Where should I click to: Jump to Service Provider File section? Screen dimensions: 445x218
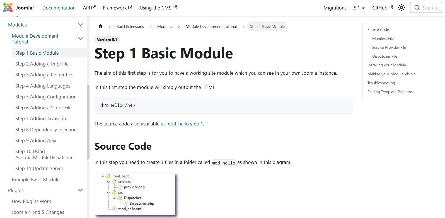point(389,47)
